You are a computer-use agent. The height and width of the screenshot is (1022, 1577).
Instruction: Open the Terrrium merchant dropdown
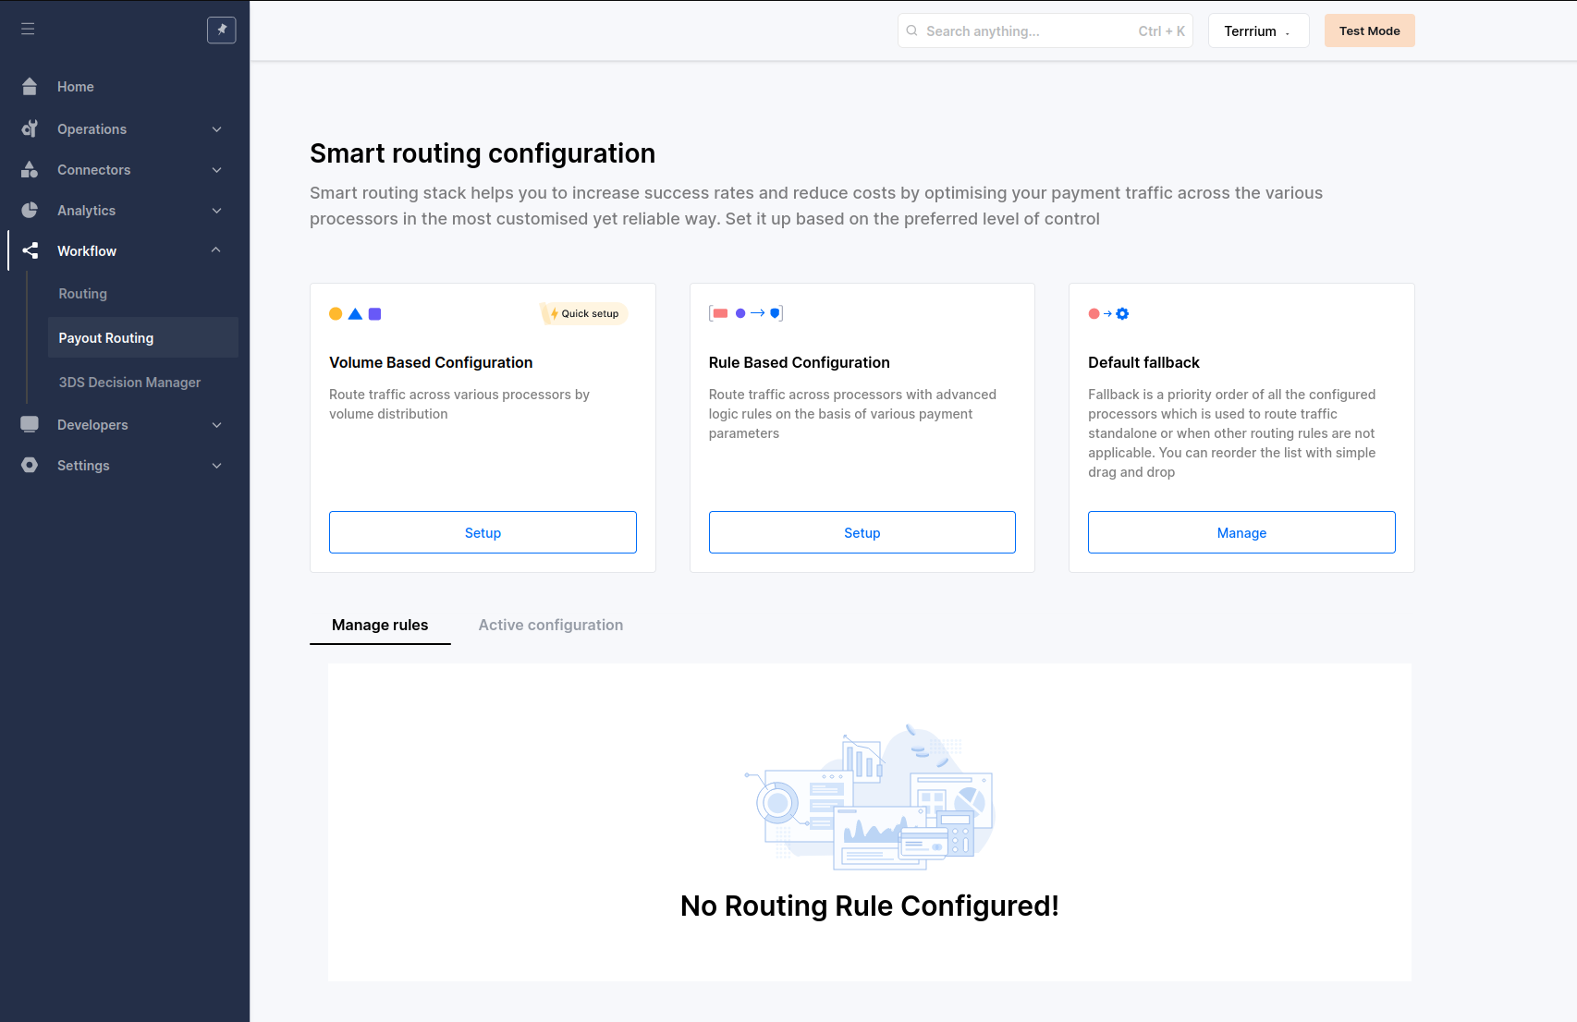pos(1257,30)
